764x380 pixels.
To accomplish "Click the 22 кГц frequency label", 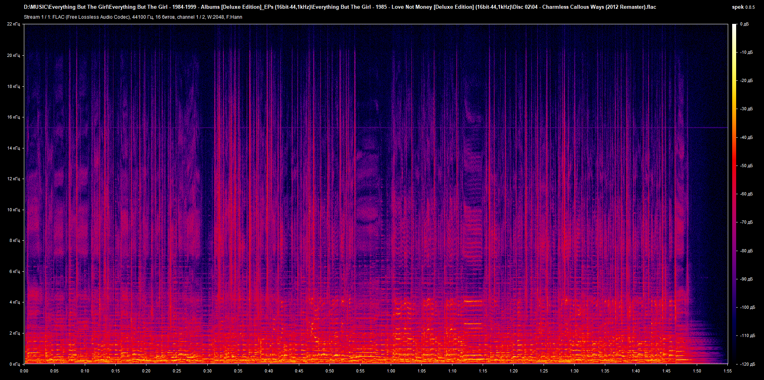I will coord(14,24).
